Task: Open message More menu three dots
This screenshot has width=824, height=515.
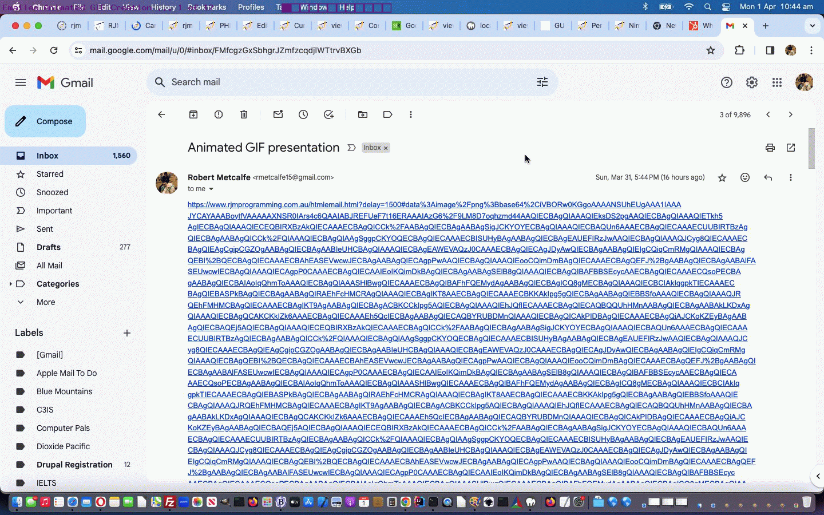Action: pyautogui.click(x=791, y=178)
